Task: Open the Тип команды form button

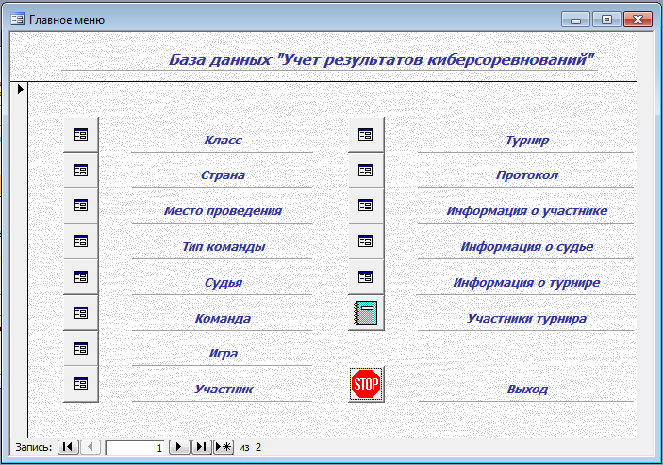Action: coord(81,241)
